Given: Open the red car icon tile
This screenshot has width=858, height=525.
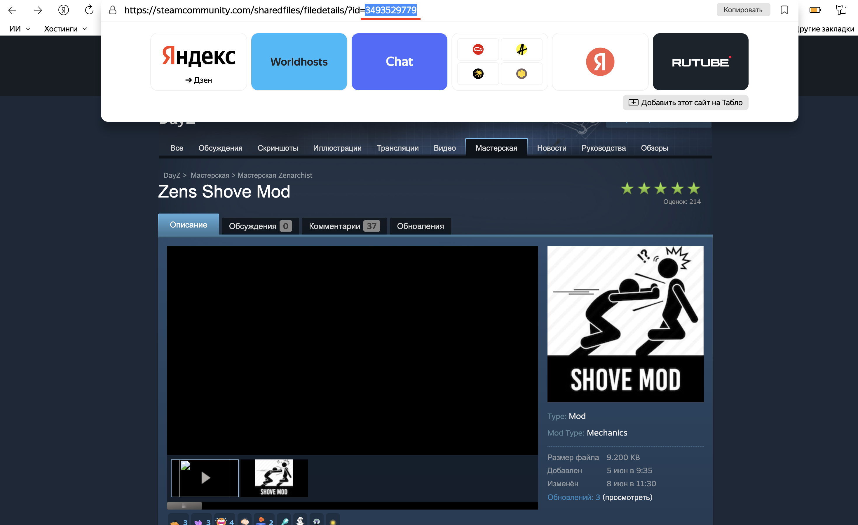Looking at the screenshot, I should [478, 49].
